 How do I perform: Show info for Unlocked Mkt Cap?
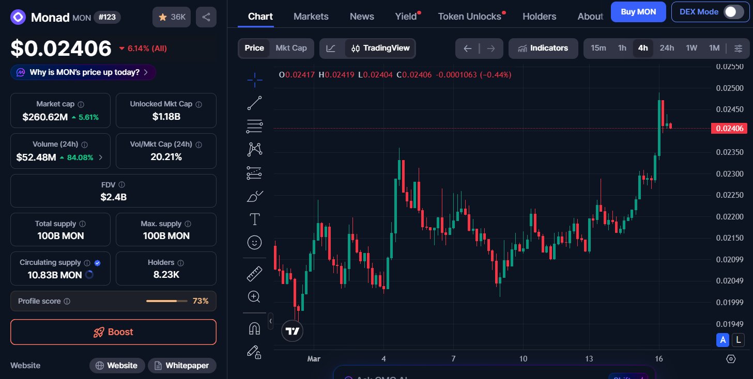pos(199,104)
